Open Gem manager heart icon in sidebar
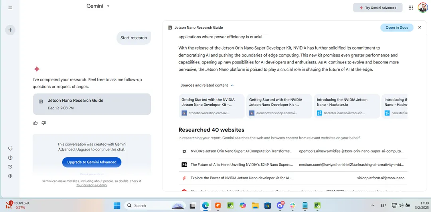Image resolution: width=431 pixels, height=212 pixels. [10, 149]
